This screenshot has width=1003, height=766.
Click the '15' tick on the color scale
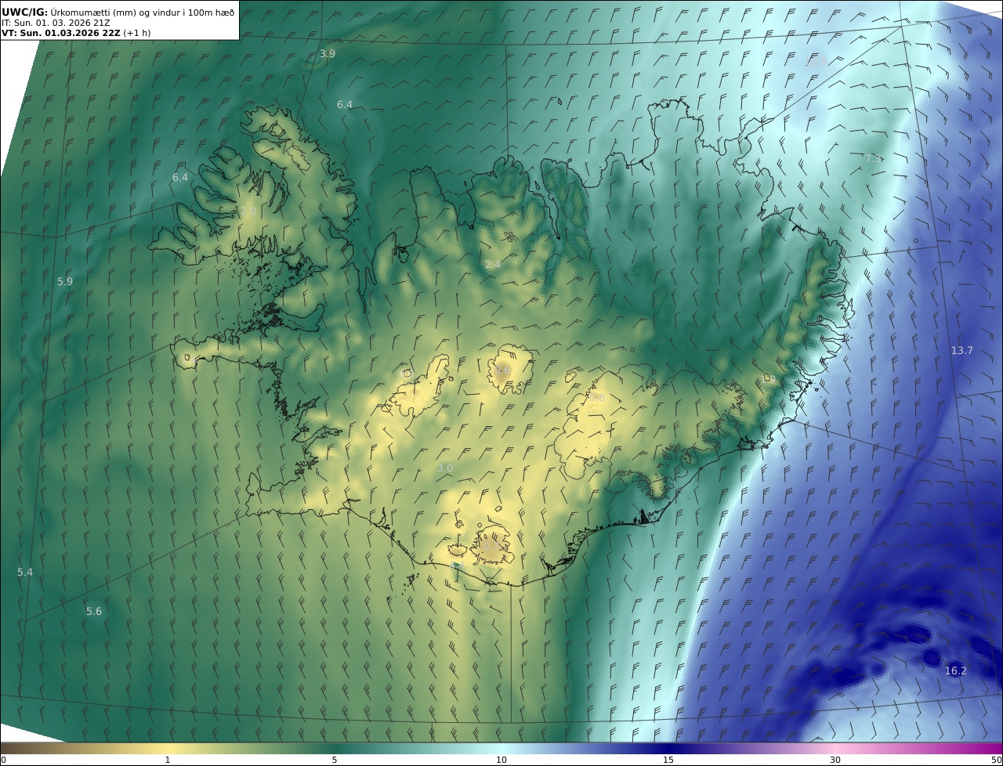point(668,760)
